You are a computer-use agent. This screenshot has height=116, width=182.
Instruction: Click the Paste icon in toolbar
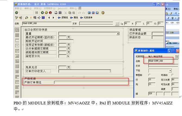74,13
